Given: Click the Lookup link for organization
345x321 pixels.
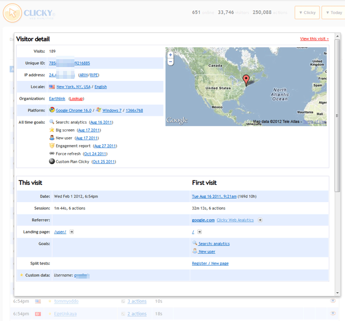Looking at the screenshot, I should 76,99.
